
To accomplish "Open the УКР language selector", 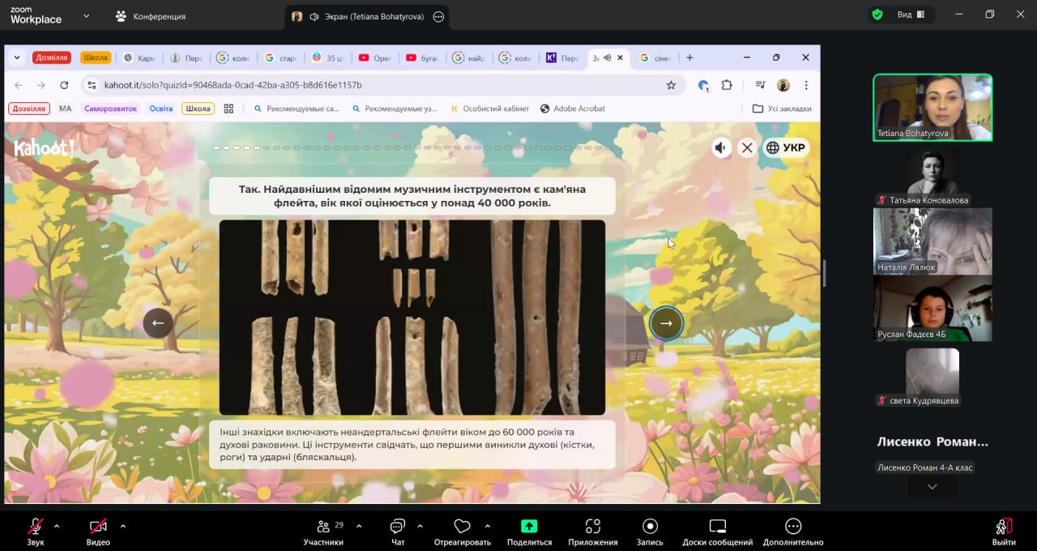I will [x=785, y=147].
